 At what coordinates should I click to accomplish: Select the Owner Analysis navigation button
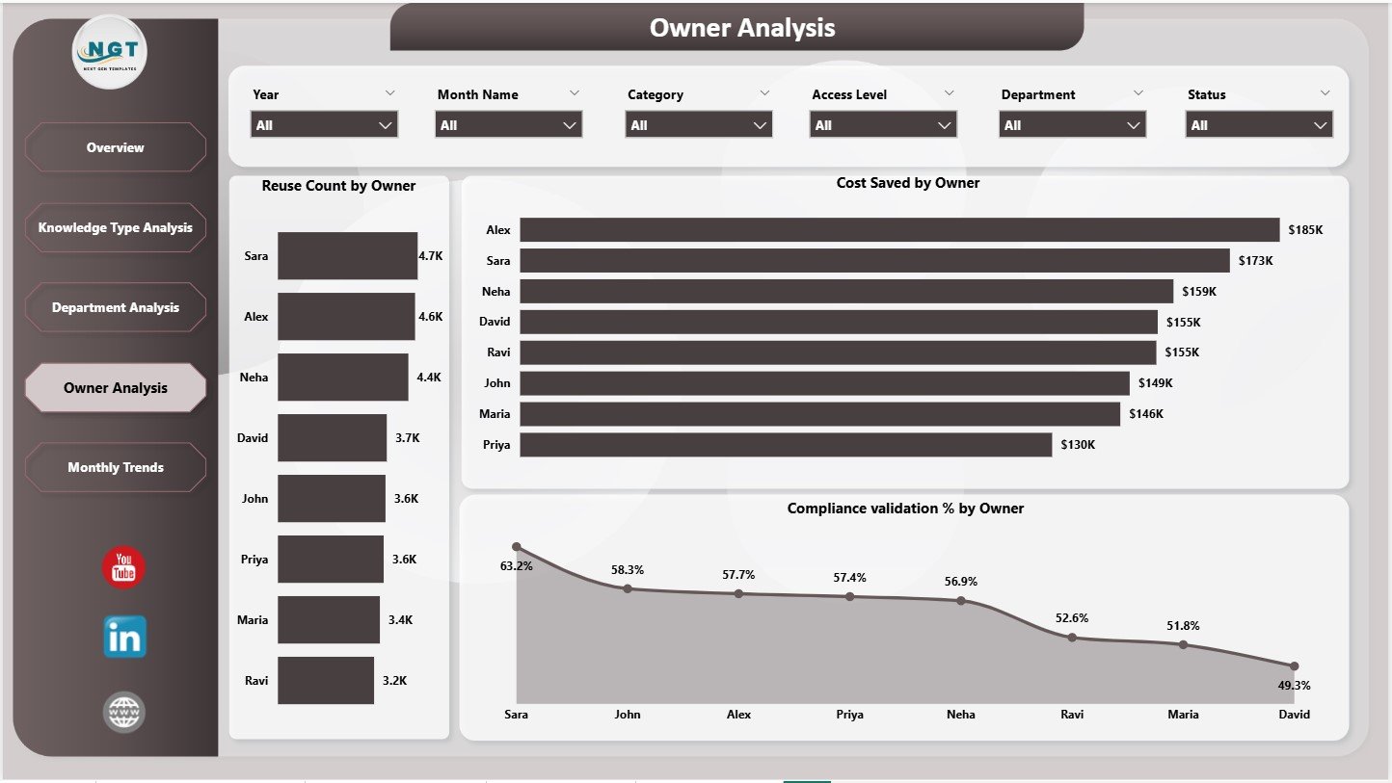pyautogui.click(x=115, y=387)
